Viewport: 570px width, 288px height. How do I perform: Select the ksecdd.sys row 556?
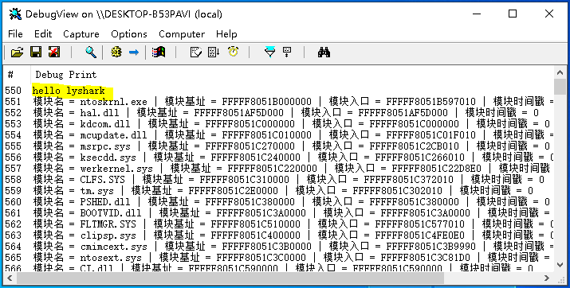tap(279, 157)
